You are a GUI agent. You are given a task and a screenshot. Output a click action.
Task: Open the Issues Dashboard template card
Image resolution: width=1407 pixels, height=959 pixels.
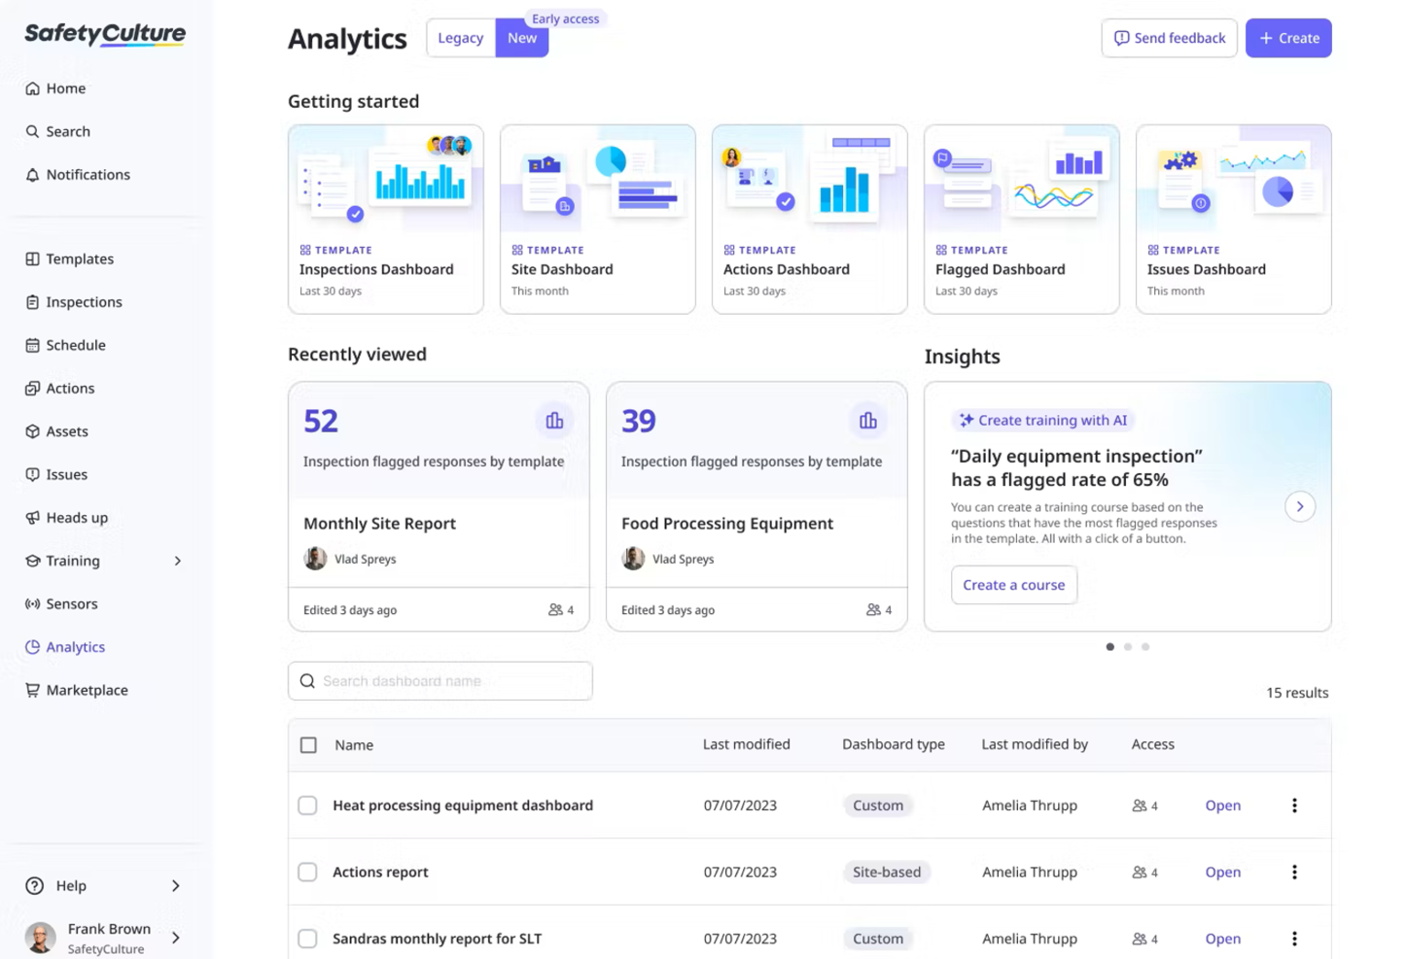coord(1234,219)
